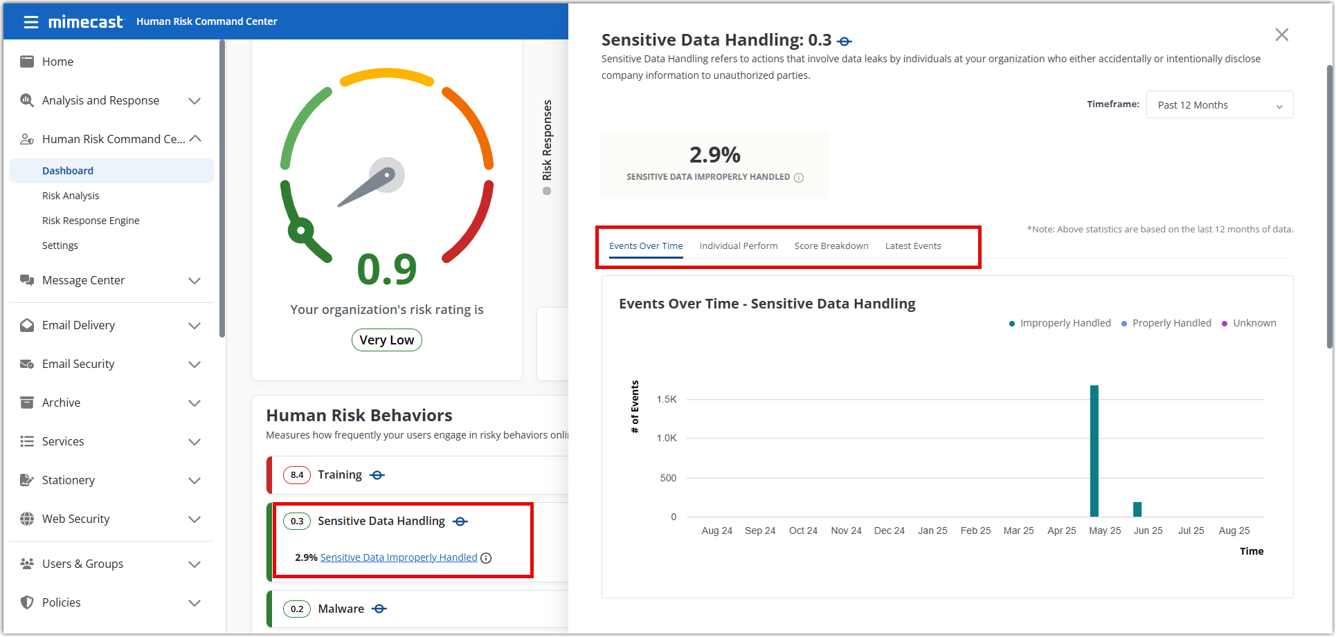
Task: Close the Sensitive Data Handling panel
Action: coord(1281,35)
